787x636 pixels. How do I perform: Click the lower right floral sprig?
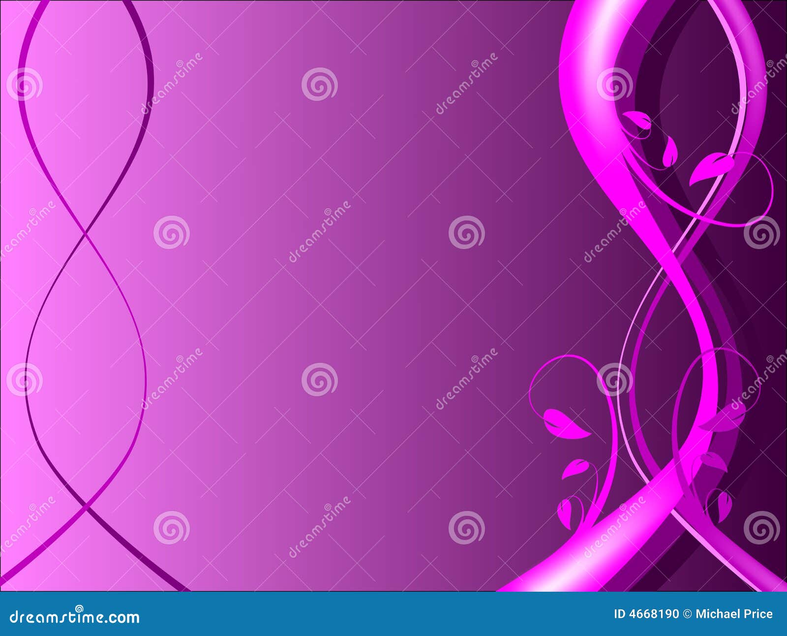coord(571,443)
